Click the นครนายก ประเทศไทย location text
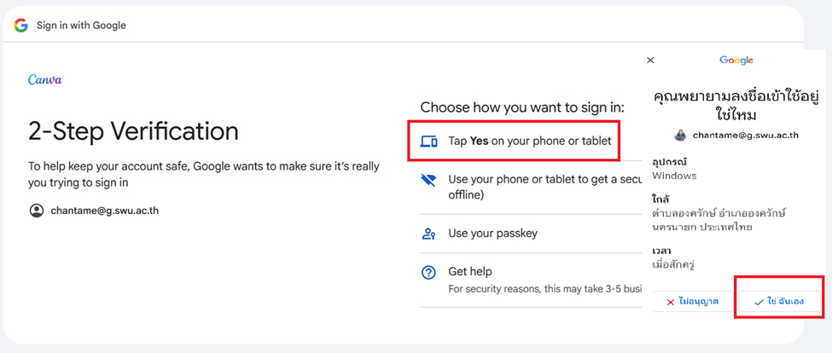 pyautogui.click(x=703, y=227)
